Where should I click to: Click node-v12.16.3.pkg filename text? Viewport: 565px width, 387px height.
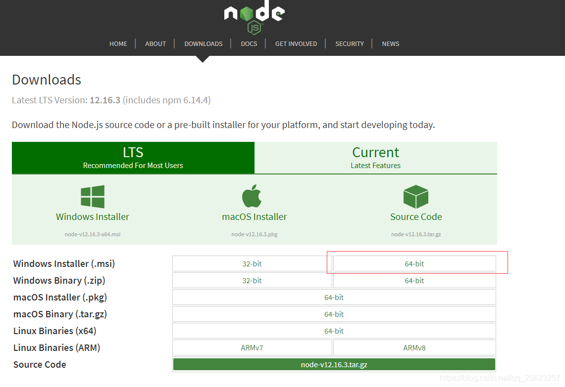point(255,234)
